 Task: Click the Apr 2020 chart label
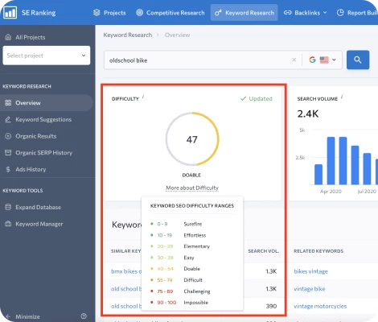coord(331,192)
